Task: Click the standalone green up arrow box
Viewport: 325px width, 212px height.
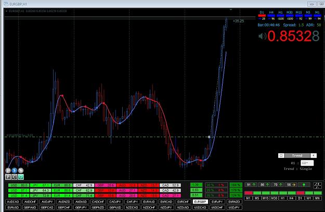Action: click(304, 184)
